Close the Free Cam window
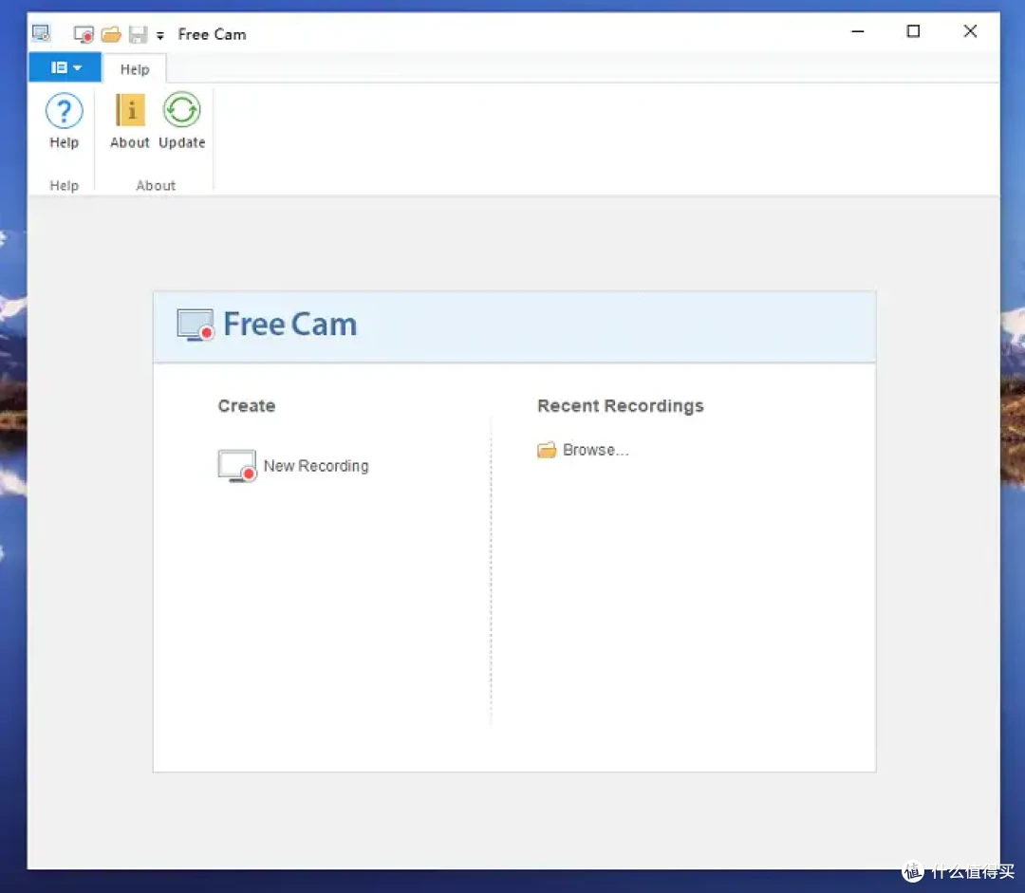 [970, 31]
